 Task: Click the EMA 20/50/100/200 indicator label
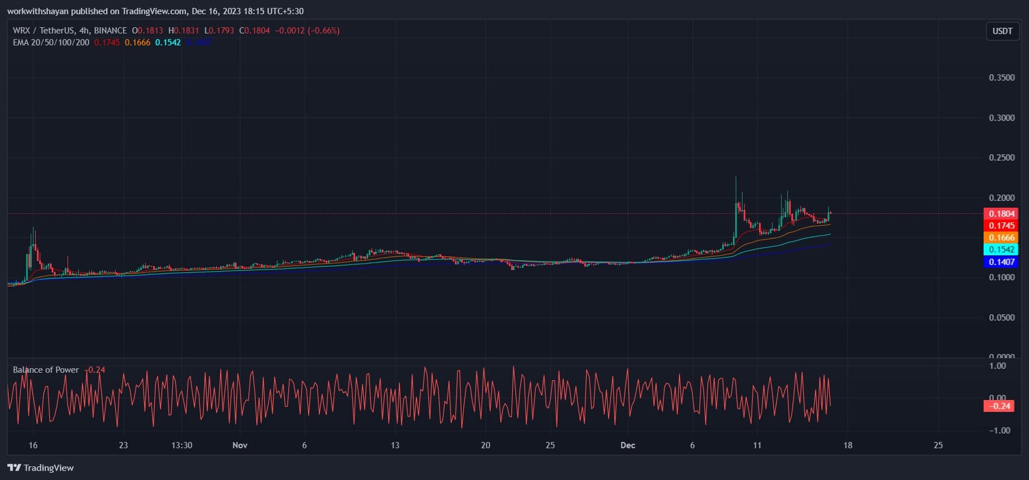click(51, 43)
